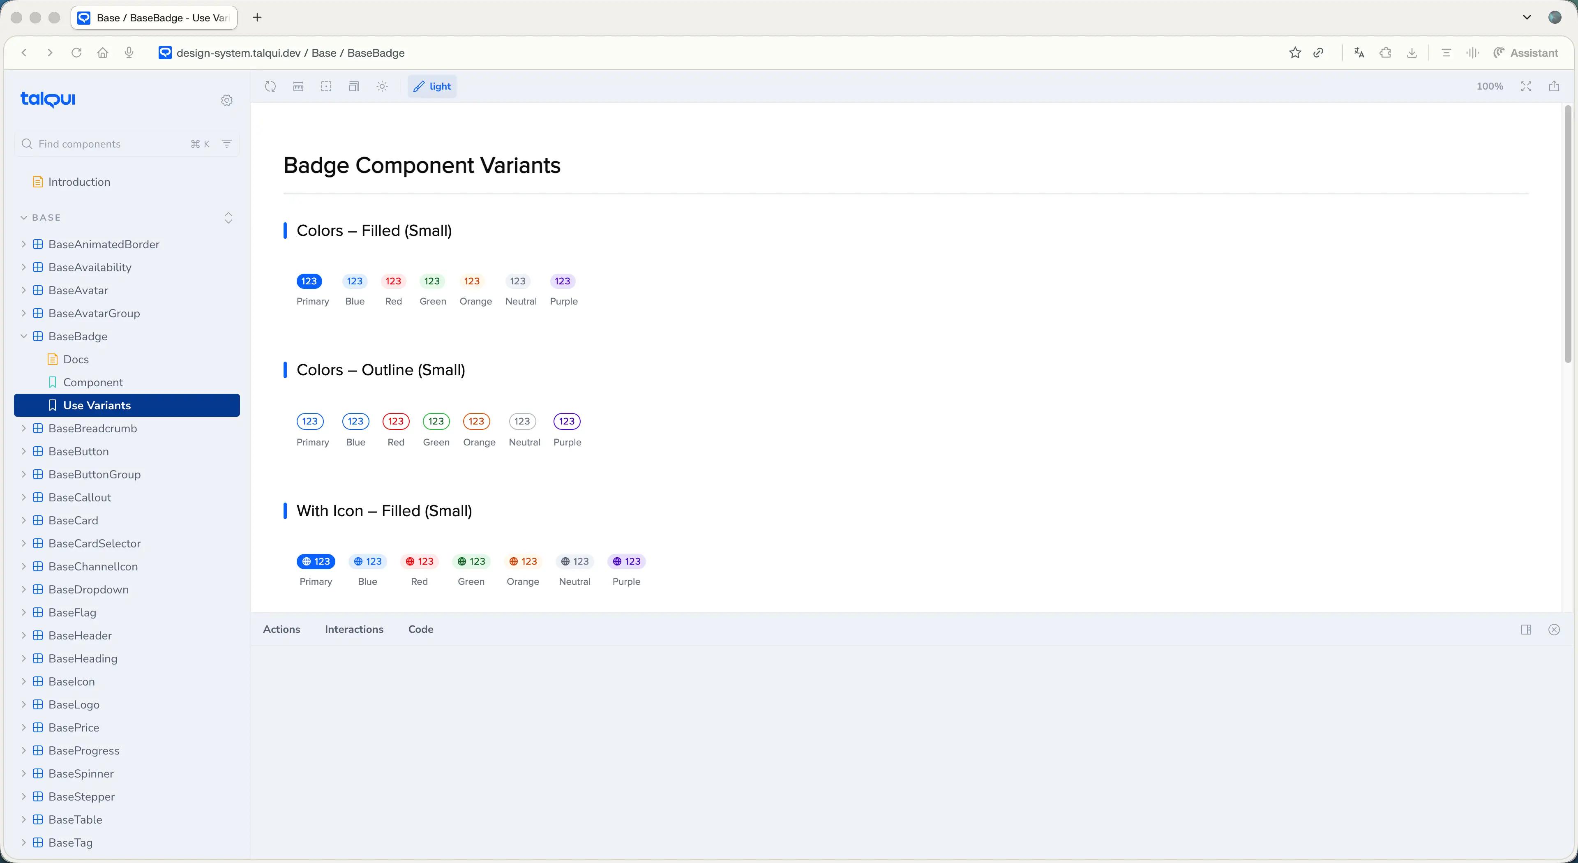Click the microphone icon in address bar
This screenshot has height=863, width=1578.
tap(129, 53)
